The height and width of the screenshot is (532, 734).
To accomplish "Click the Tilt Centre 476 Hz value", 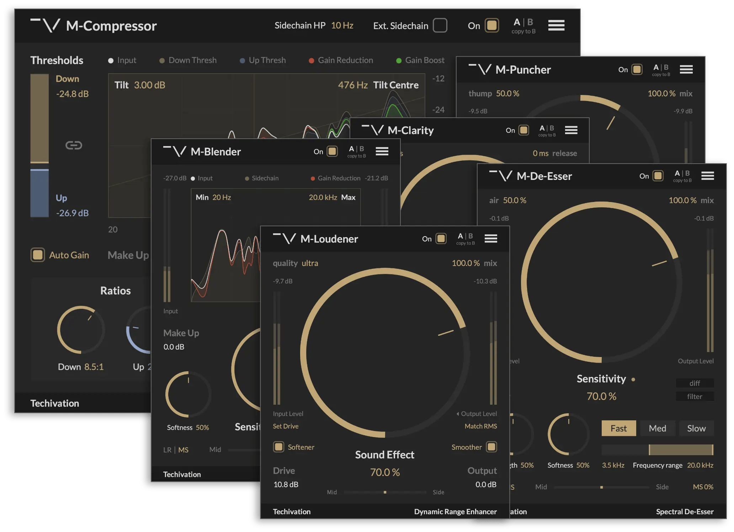I will [x=353, y=85].
